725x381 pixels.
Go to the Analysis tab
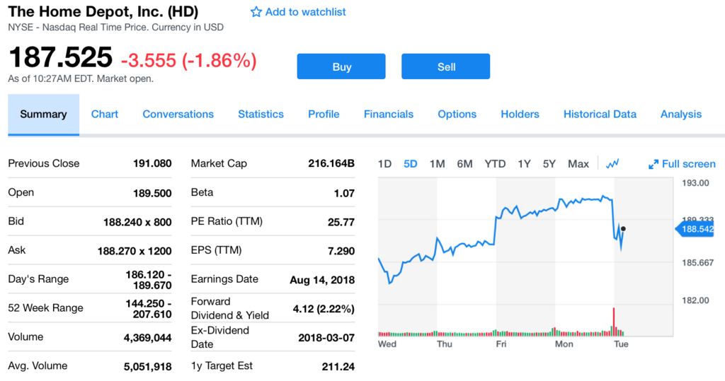pos(681,115)
